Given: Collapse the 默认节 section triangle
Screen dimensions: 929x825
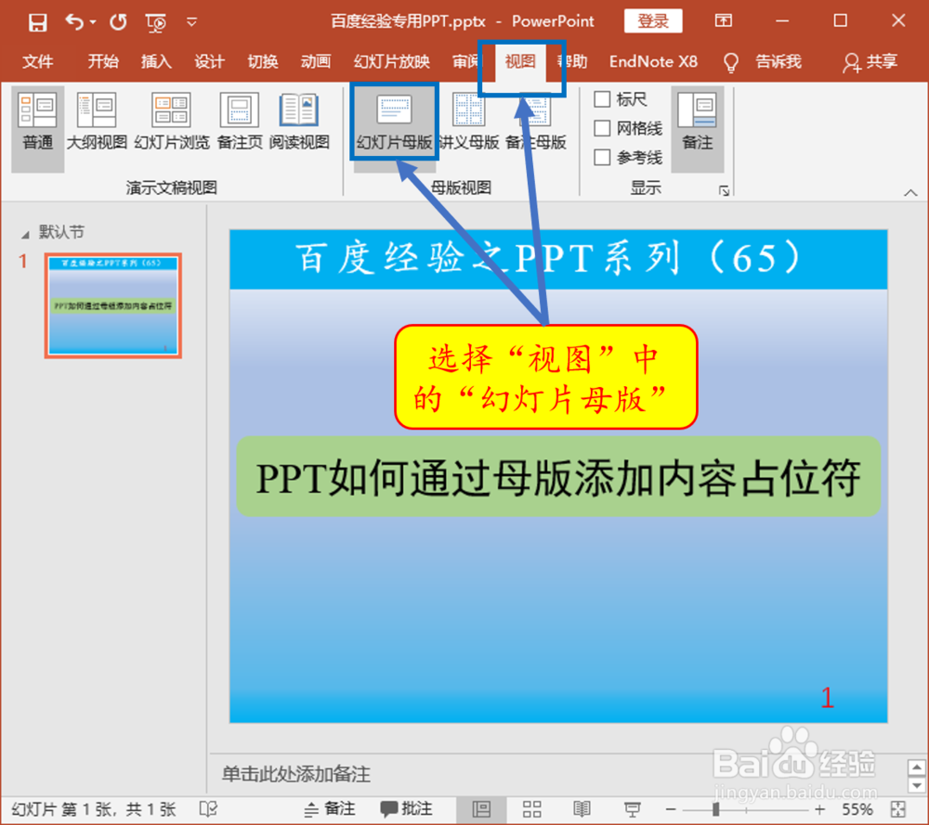Looking at the screenshot, I should (x=25, y=235).
